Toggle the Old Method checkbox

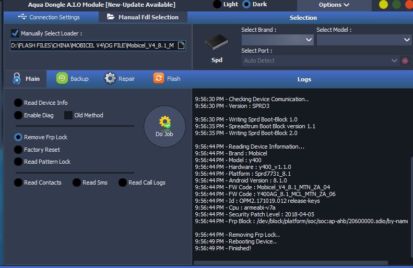click(68, 115)
